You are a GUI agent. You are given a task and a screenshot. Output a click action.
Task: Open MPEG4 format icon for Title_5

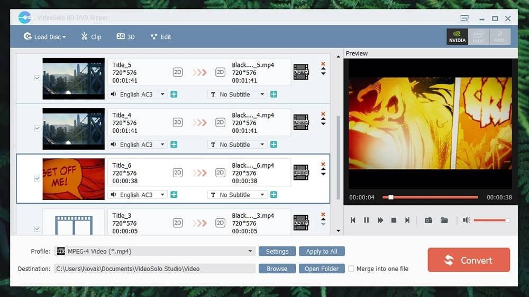tap(301, 72)
